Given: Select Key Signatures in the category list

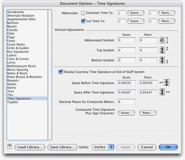Looking at the screenshot, I should click(x=18, y=52).
